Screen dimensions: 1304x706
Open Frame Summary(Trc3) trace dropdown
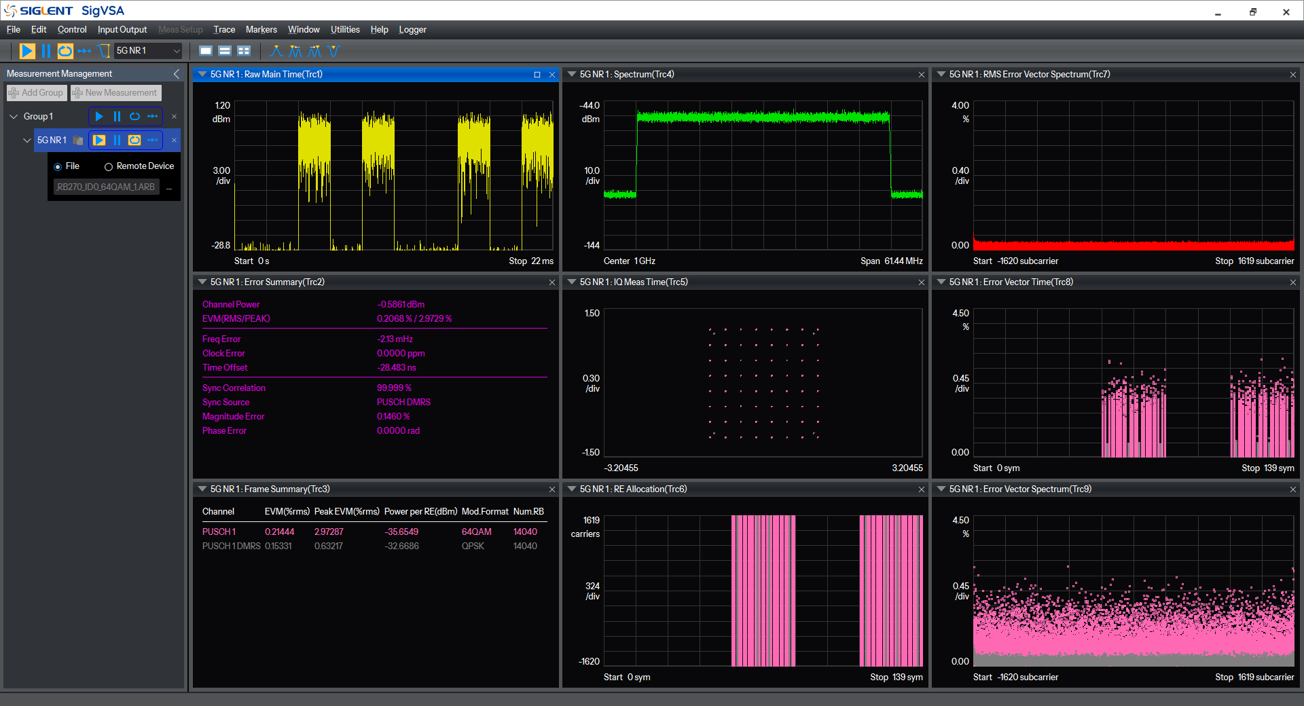click(202, 489)
